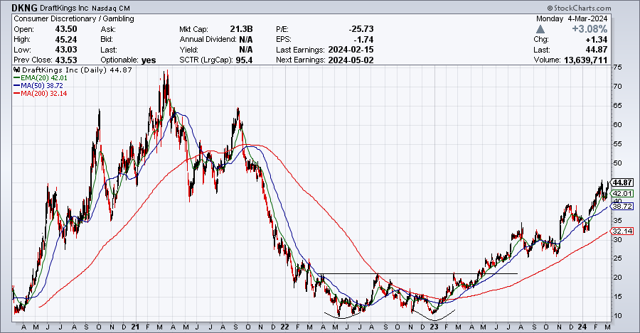This screenshot has height=333, width=640.
Task: Click the date Monday 4-Mar-2024
Action: point(572,18)
